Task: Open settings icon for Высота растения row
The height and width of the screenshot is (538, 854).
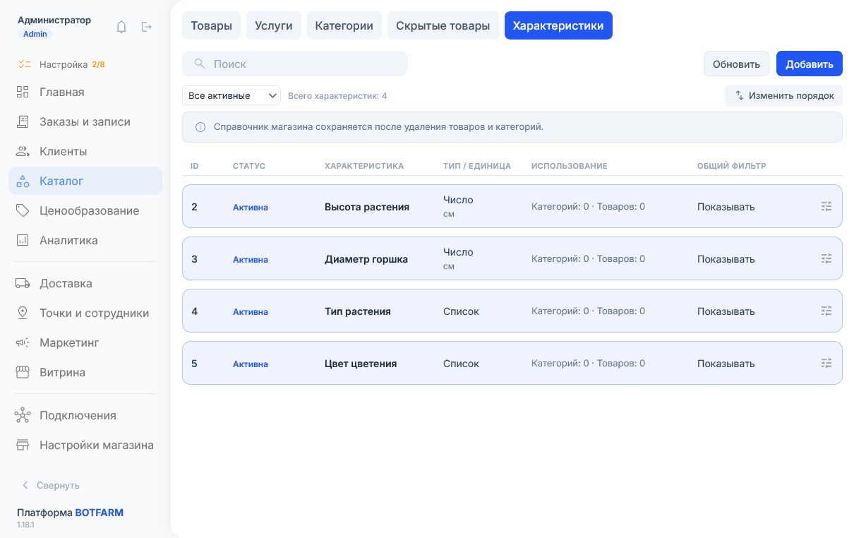Action: pyautogui.click(x=827, y=206)
